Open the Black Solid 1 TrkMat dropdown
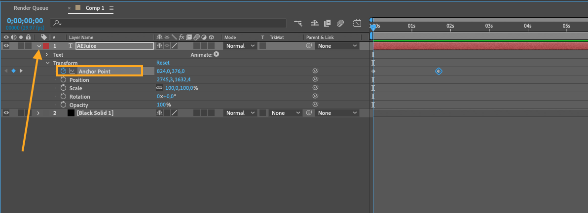The image size is (588, 213). click(x=286, y=112)
